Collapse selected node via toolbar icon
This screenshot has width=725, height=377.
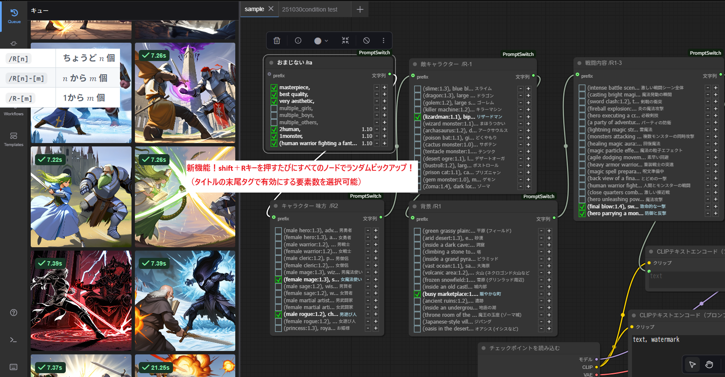pos(345,41)
